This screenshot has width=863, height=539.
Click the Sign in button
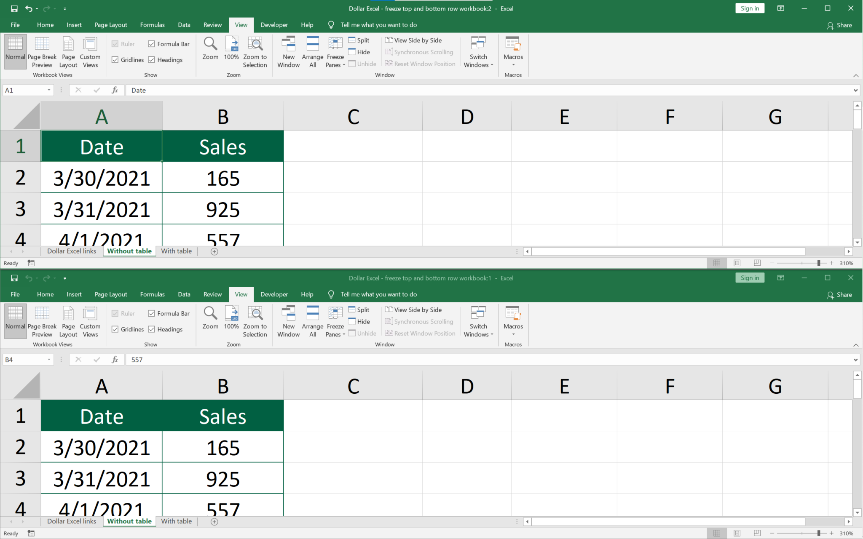750,8
